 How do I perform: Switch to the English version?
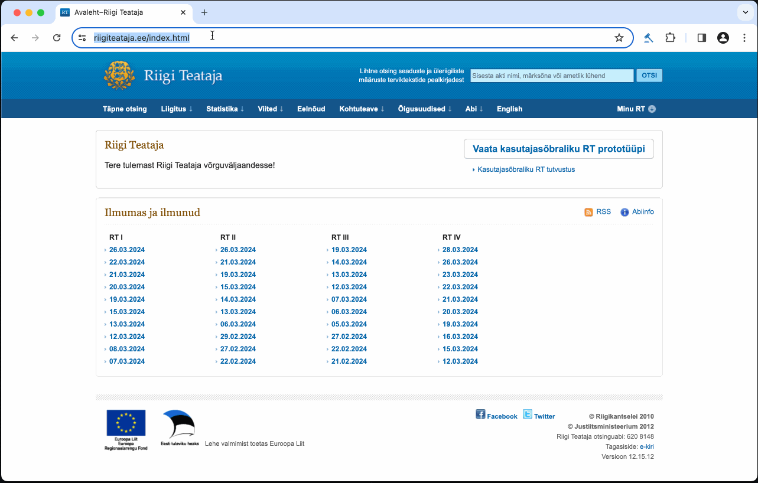coord(509,109)
